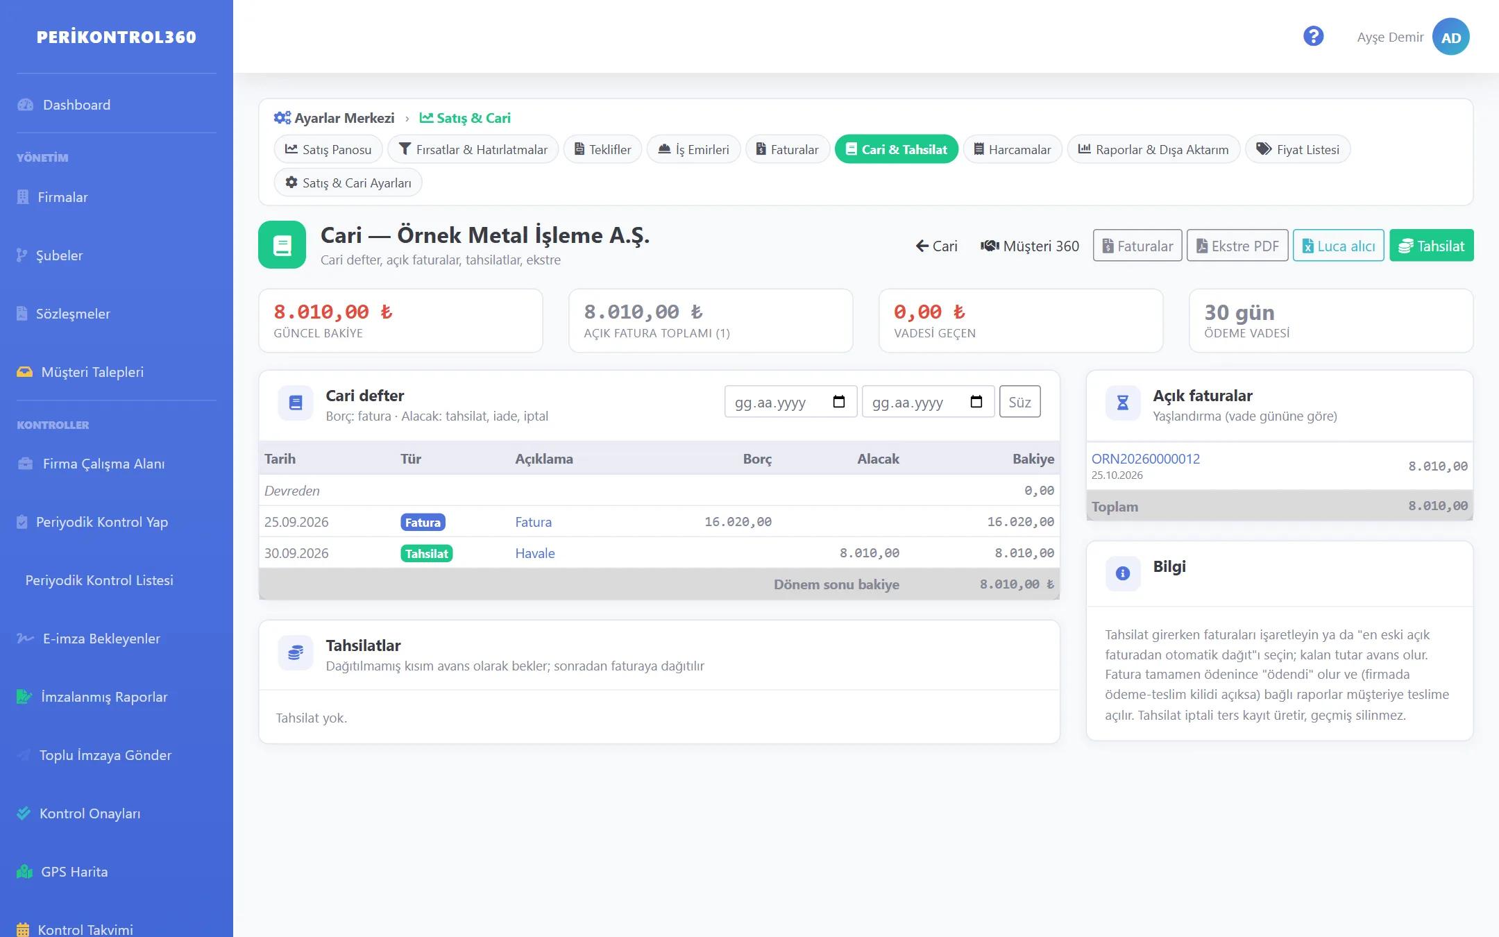This screenshot has height=937, width=1499.
Task: Open help question mark icon
Action: point(1313,36)
